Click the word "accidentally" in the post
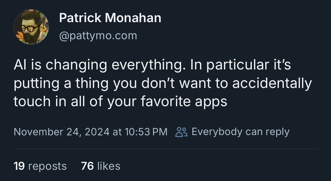331x181 pixels. [x=272, y=83]
